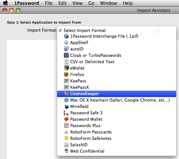
Task: Pick the Minefield globe icon
Action: click(66, 106)
